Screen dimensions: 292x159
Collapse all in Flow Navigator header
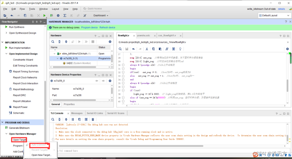point(33,22)
